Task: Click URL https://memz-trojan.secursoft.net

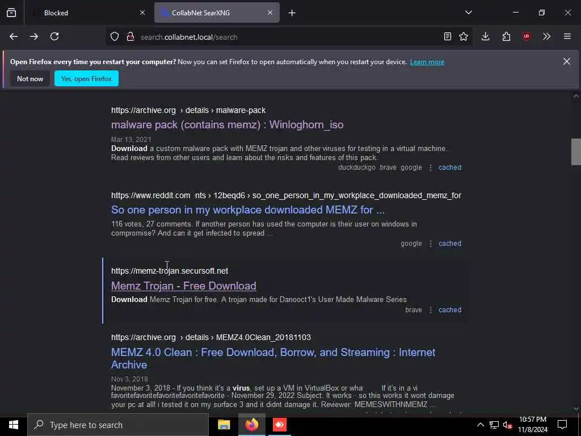Action: [x=170, y=271]
